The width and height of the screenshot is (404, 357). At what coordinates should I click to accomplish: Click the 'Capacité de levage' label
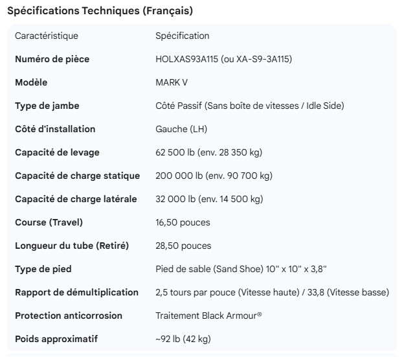pos(57,152)
